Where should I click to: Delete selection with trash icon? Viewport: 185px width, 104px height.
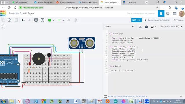coord(16,20)
